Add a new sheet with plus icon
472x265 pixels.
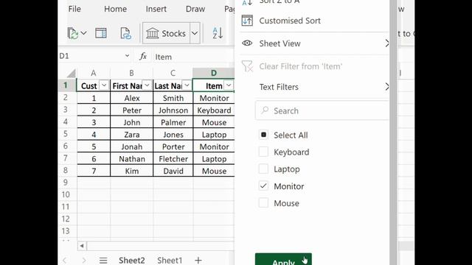[198, 260]
